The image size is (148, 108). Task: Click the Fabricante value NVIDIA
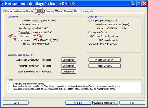36,25
